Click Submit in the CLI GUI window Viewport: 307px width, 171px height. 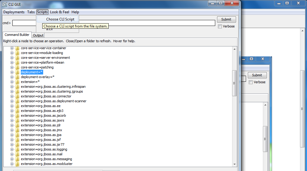(226, 19)
